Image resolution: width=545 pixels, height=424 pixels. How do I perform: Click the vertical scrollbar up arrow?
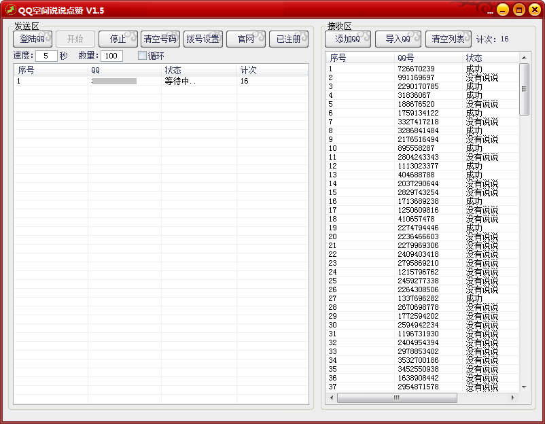point(524,58)
